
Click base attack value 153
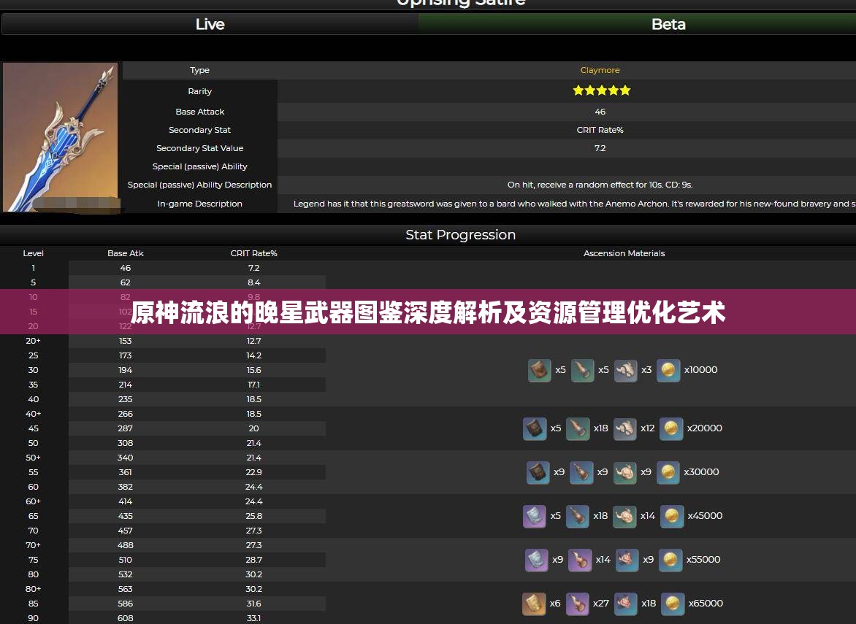[126, 341]
